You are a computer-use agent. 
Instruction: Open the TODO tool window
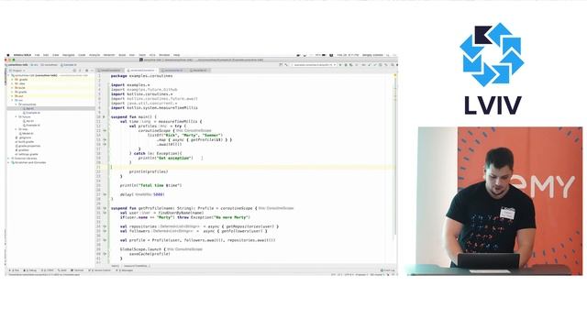coord(48,270)
